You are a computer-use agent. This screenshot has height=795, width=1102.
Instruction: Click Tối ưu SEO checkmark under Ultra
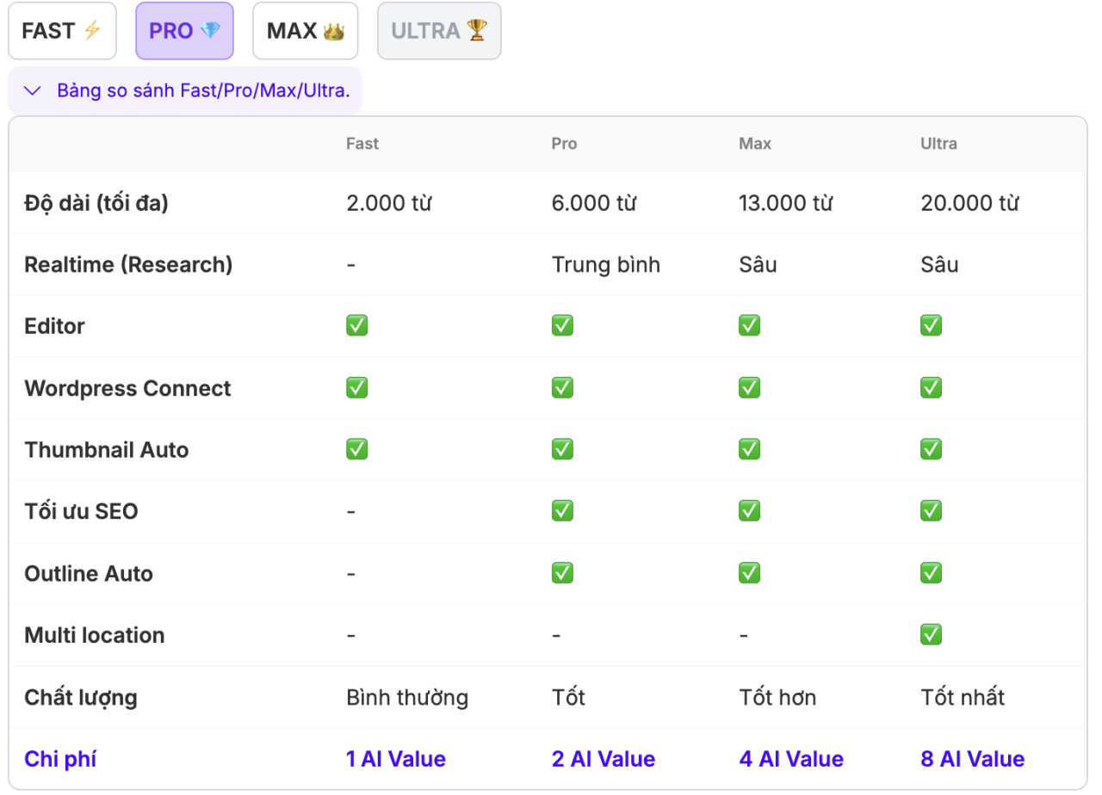pos(931,511)
